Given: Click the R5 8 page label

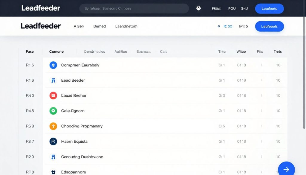Looking at the screenshot, I should (30, 126).
